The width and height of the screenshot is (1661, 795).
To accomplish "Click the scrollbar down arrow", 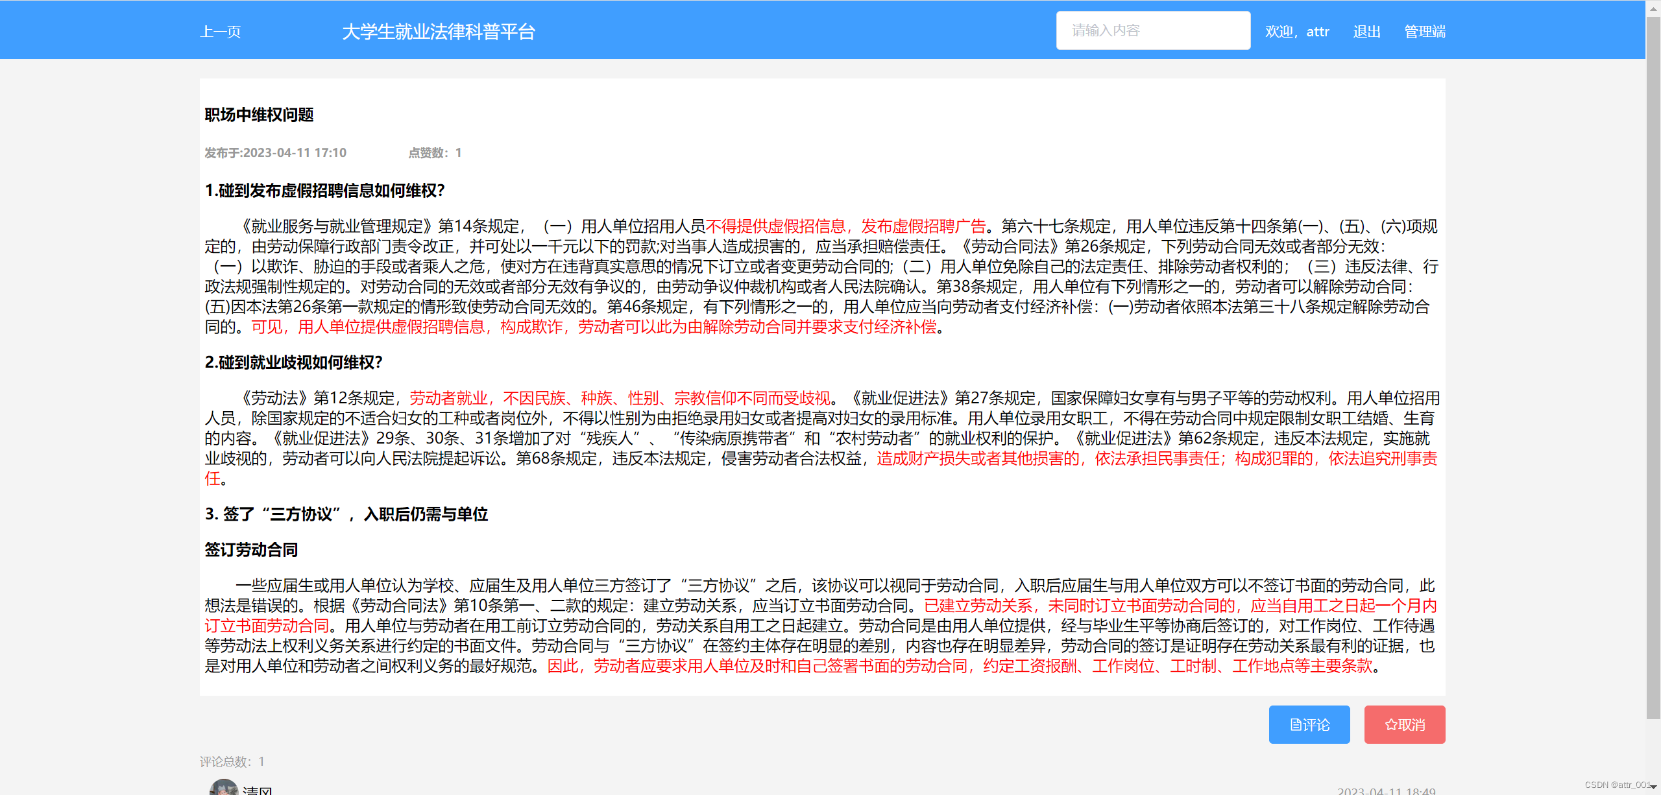I will tap(1653, 787).
